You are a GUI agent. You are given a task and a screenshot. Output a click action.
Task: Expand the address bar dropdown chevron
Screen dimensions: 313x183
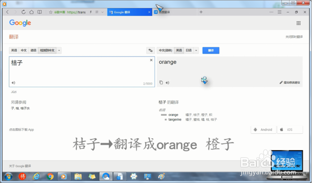click(103, 12)
